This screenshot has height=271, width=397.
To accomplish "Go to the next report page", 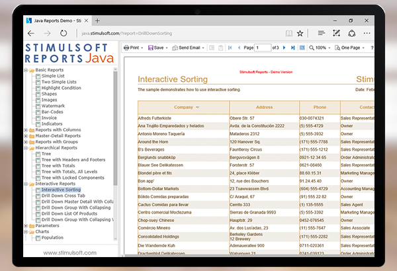I will pyautogui.click(x=285, y=48).
